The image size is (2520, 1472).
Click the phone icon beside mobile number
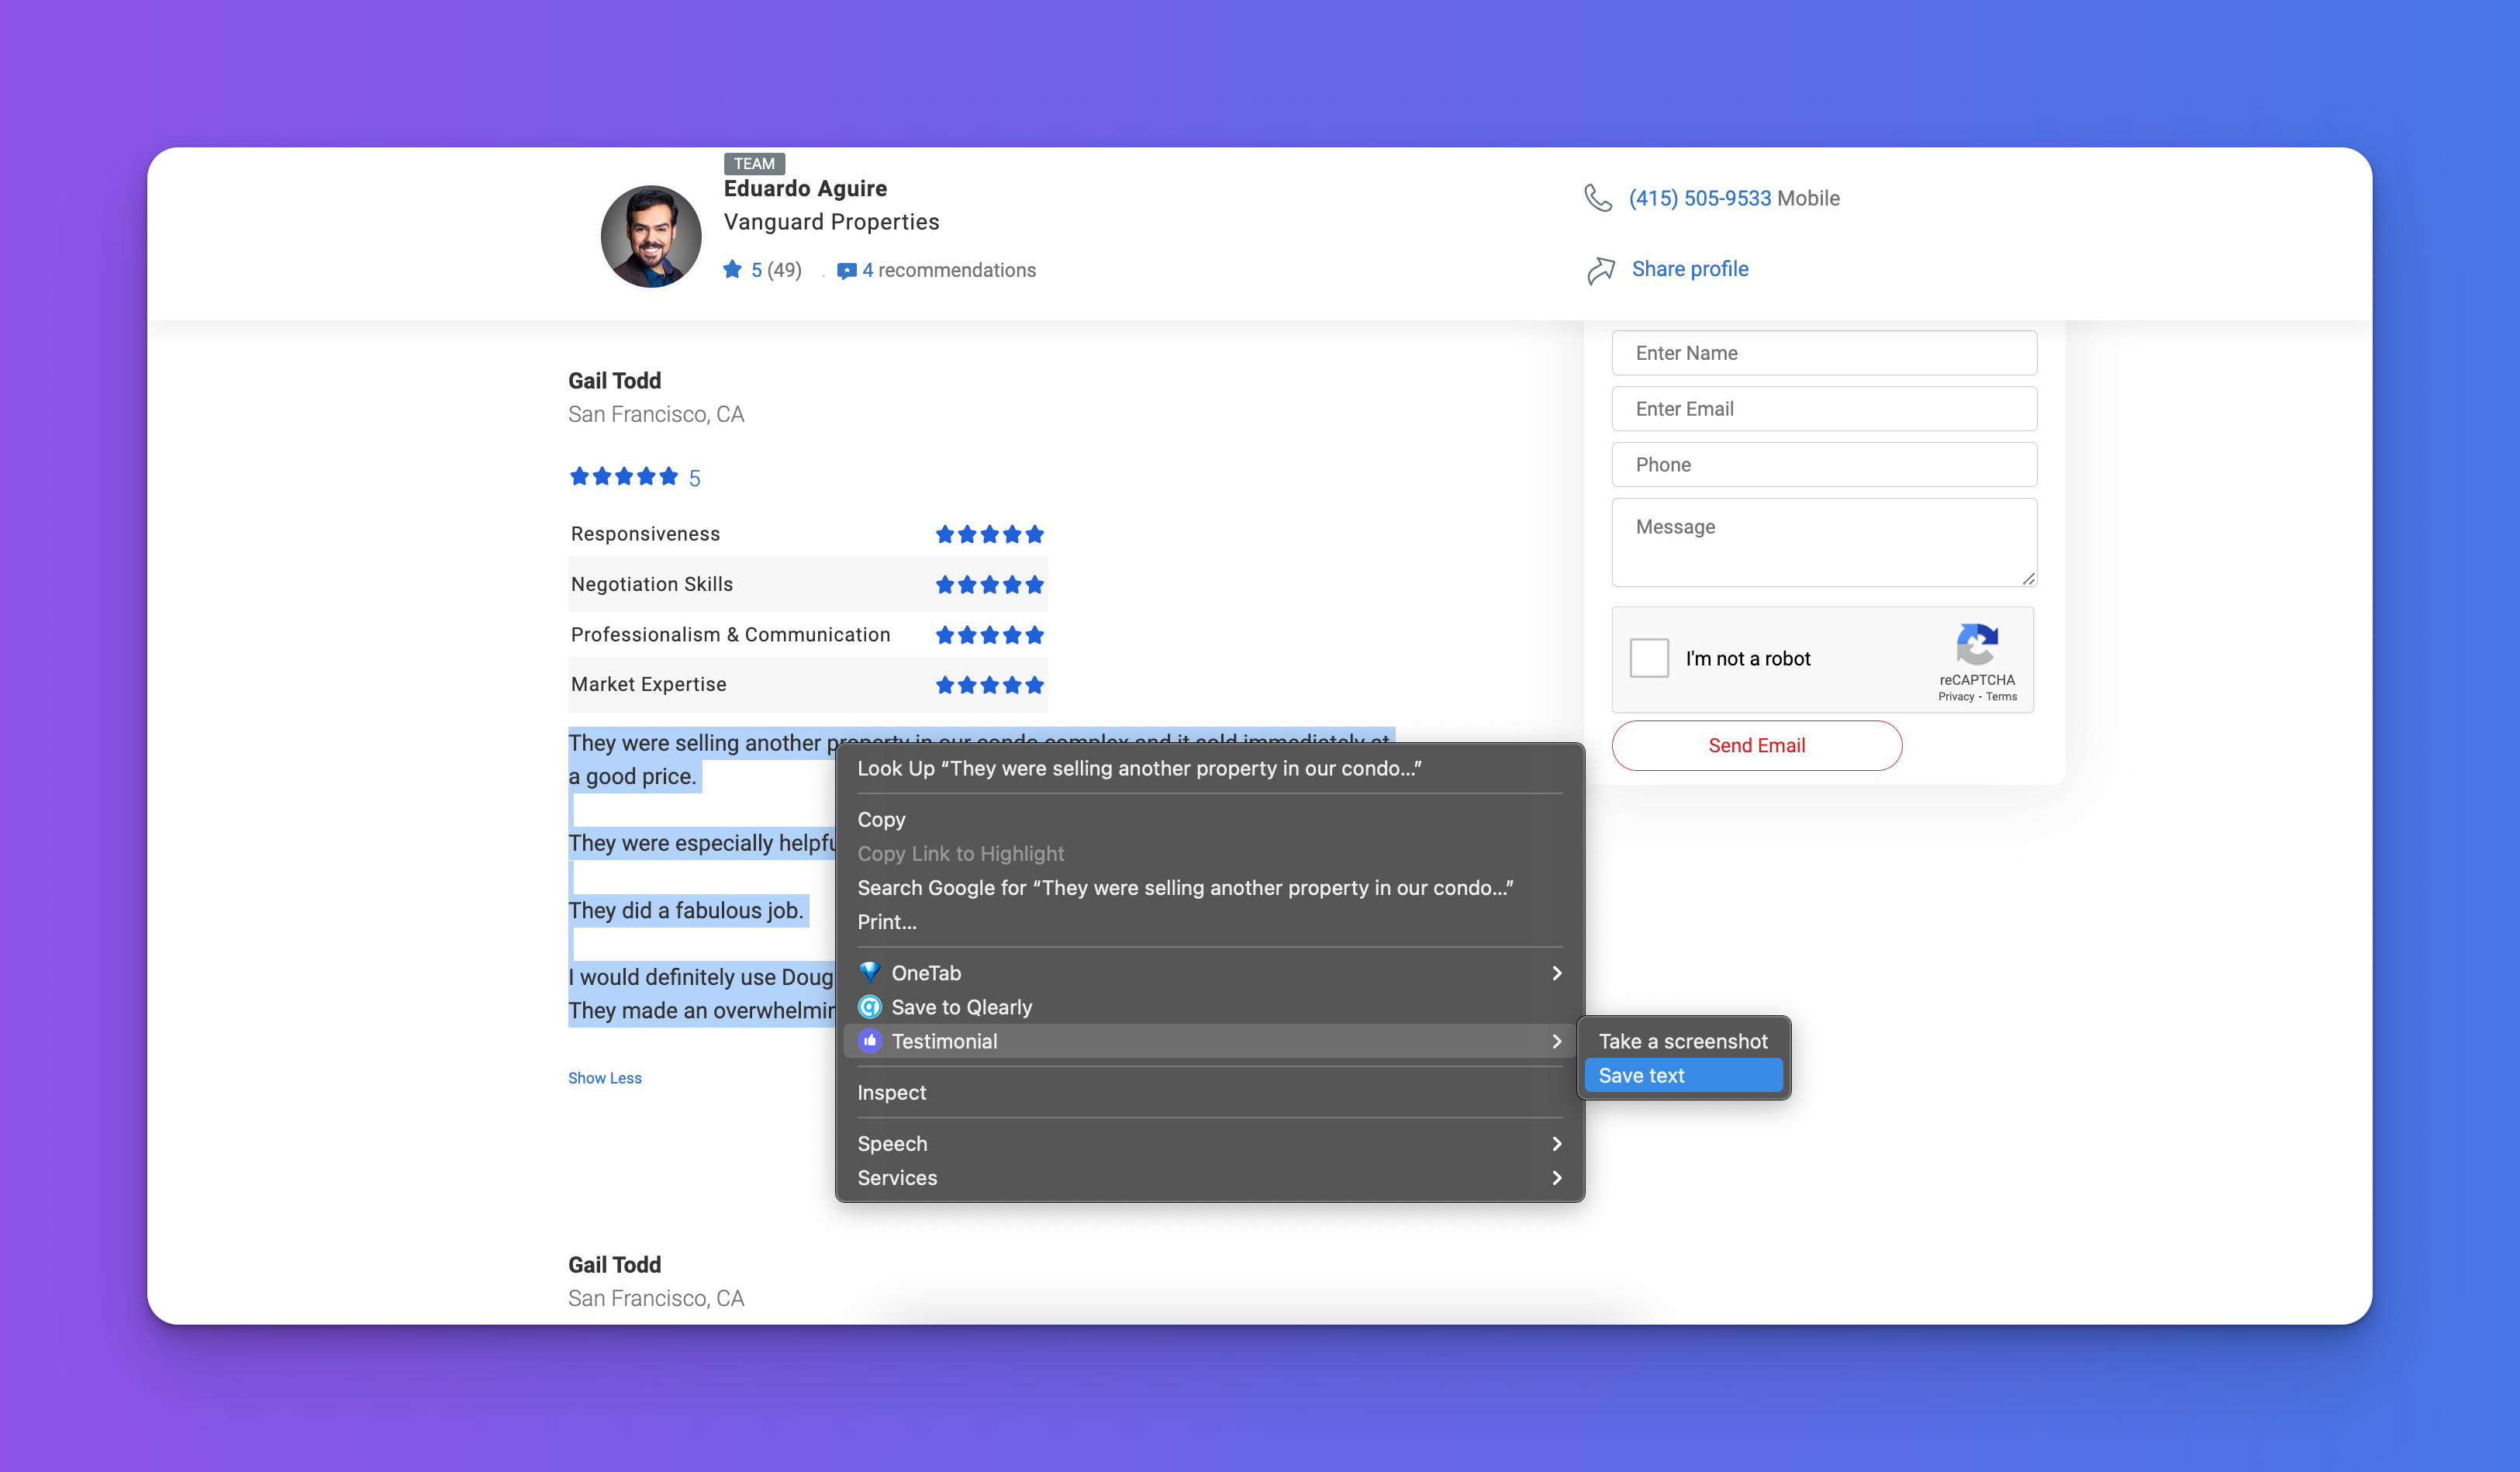coord(1598,198)
